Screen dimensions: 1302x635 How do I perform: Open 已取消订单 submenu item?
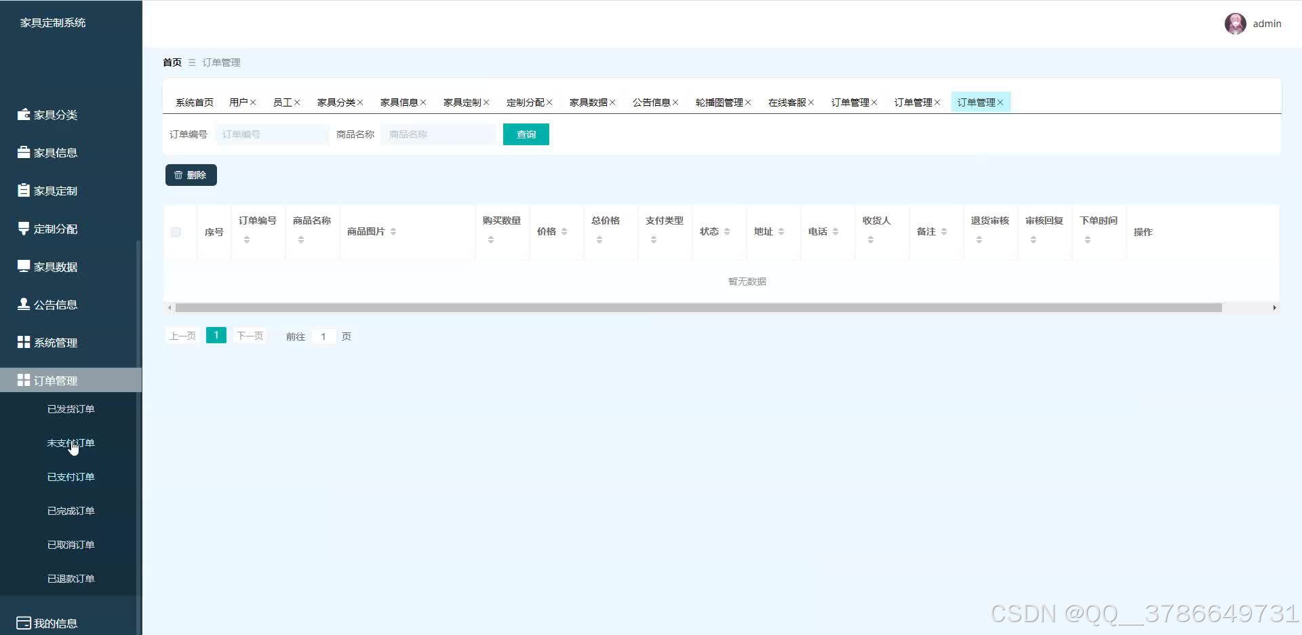[71, 545]
